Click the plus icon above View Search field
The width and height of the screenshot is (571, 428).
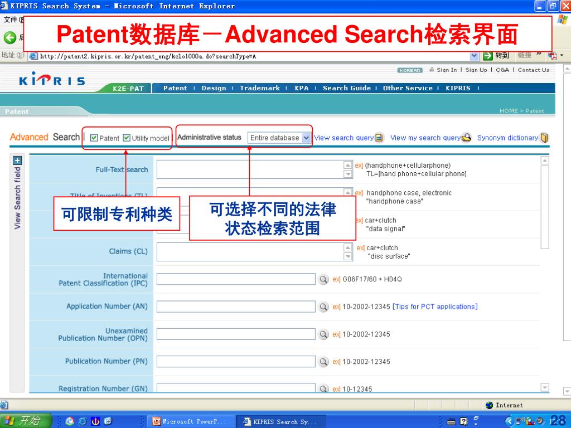(17, 160)
